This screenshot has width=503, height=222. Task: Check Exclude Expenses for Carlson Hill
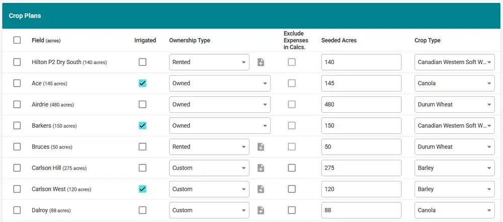[292, 168]
